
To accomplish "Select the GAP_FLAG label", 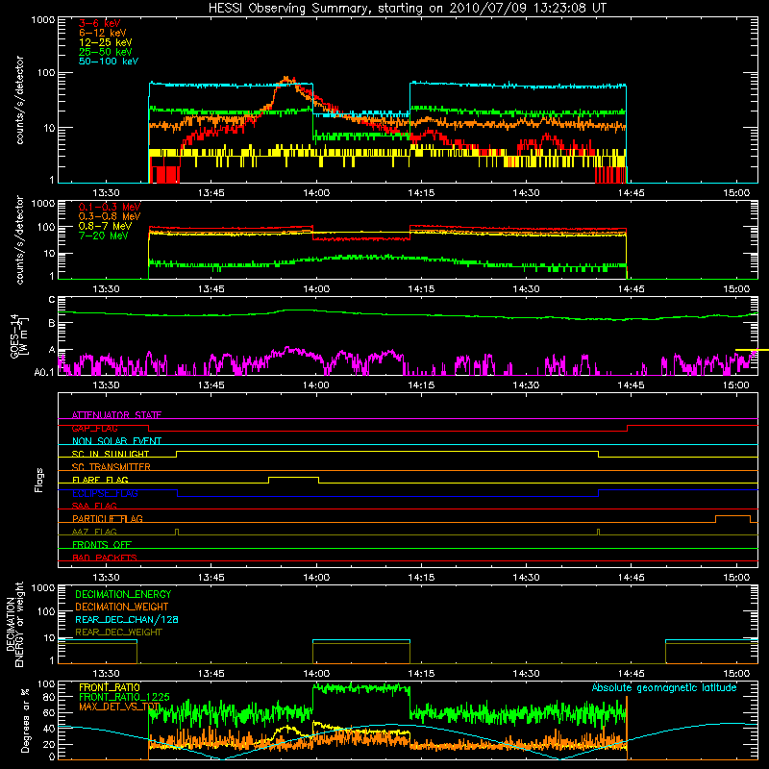I will [94, 428].
